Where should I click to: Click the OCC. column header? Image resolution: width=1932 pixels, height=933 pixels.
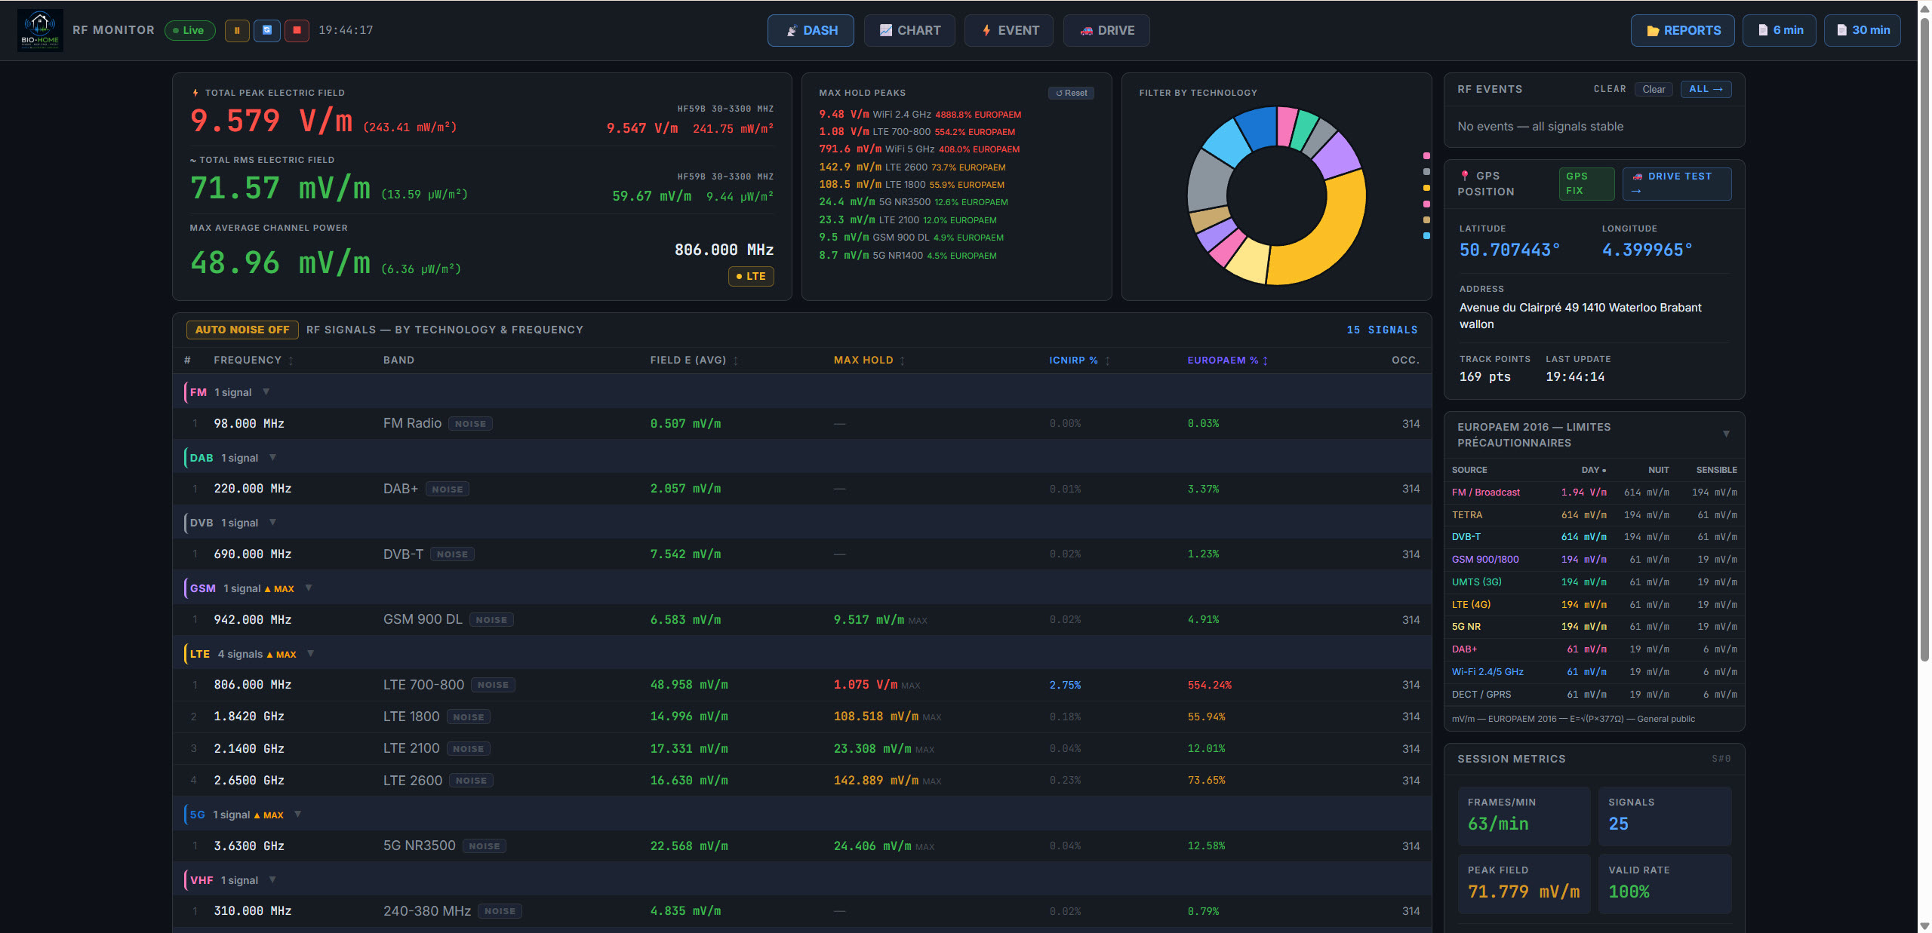[x=1405, y=361]
